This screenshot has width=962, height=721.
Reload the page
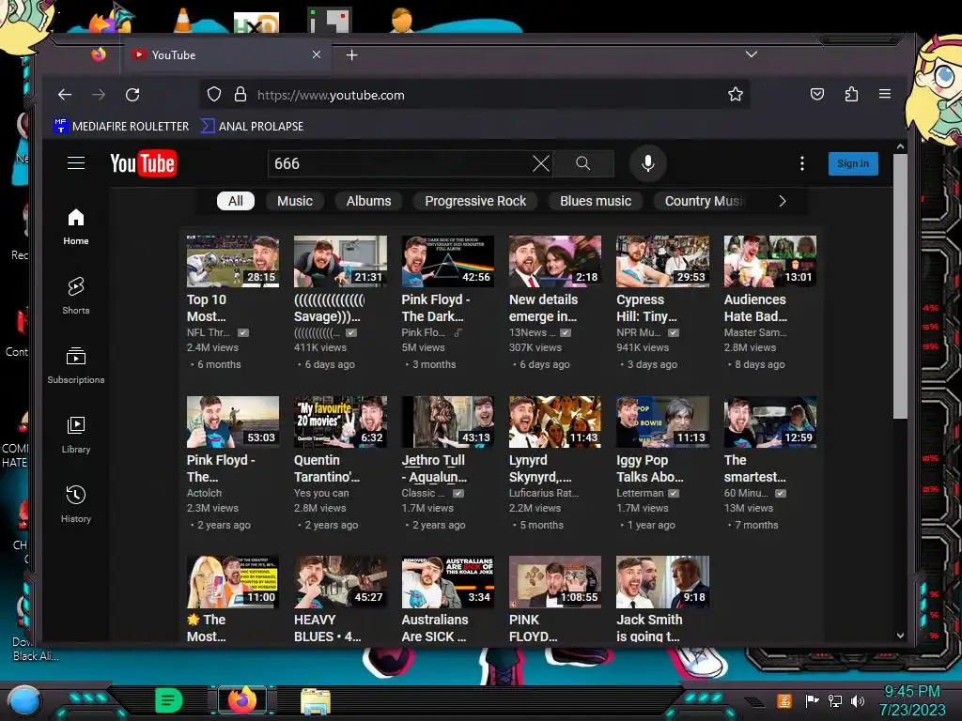(x=132, y=95)
